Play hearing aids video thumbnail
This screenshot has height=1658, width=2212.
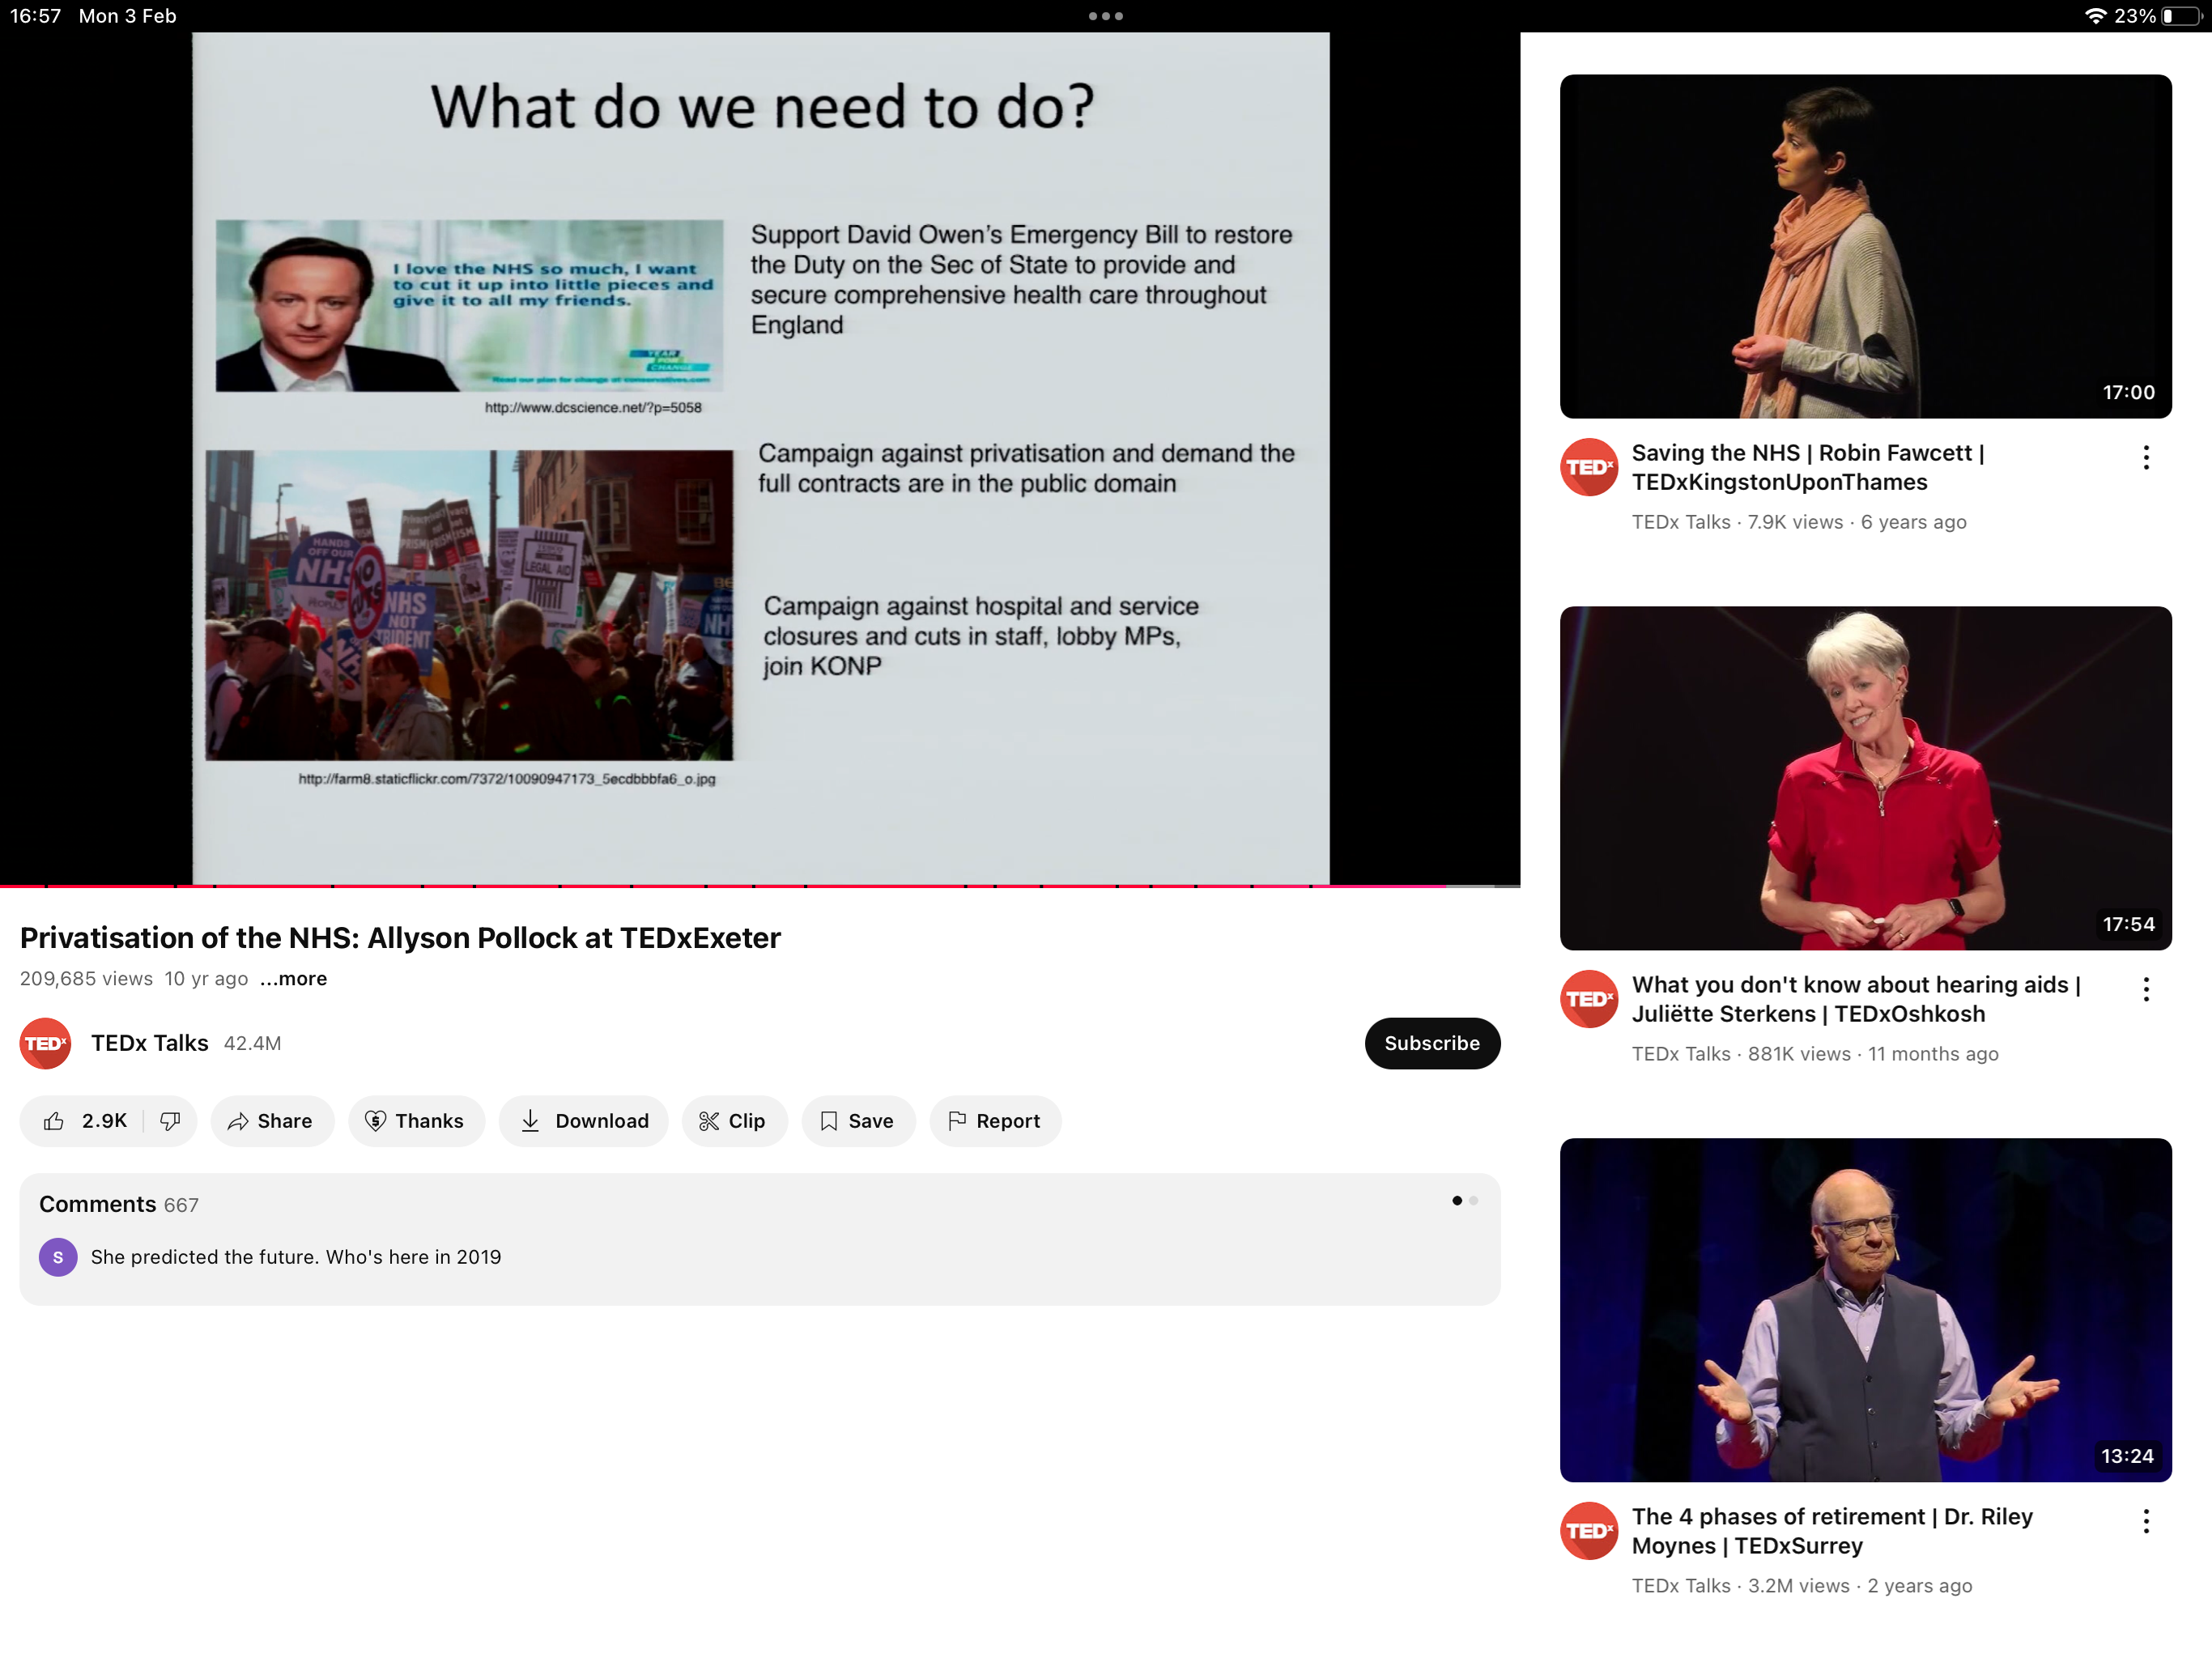pyautogui.click(x=1865, y=778)
